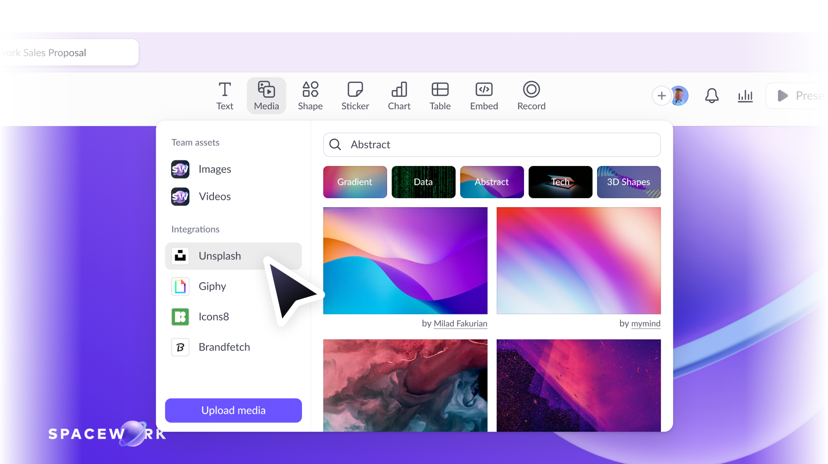Click the Brandfetch logo icon
This screenshot has height=464, width=828.
pos(180,347)
